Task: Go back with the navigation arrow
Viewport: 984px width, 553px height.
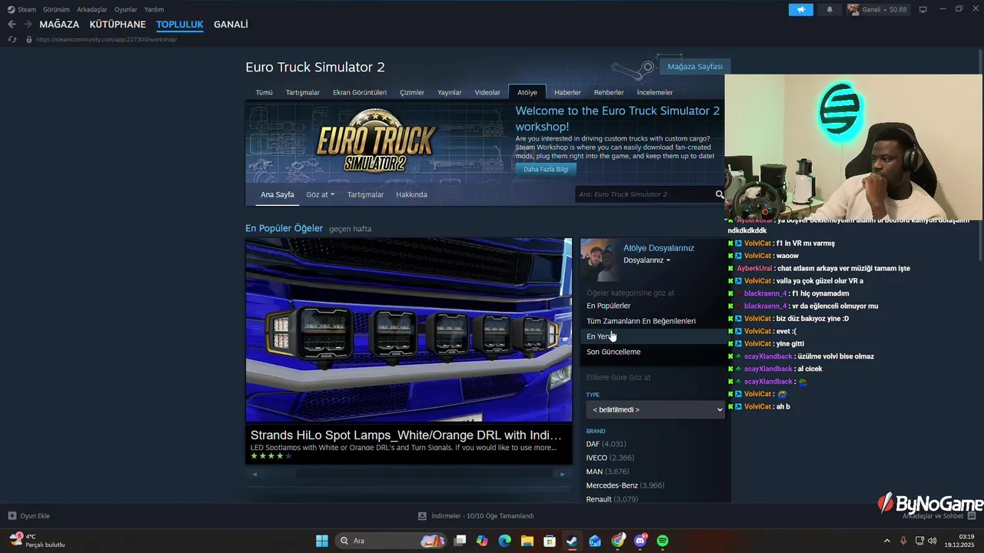Action: point(12,25)
